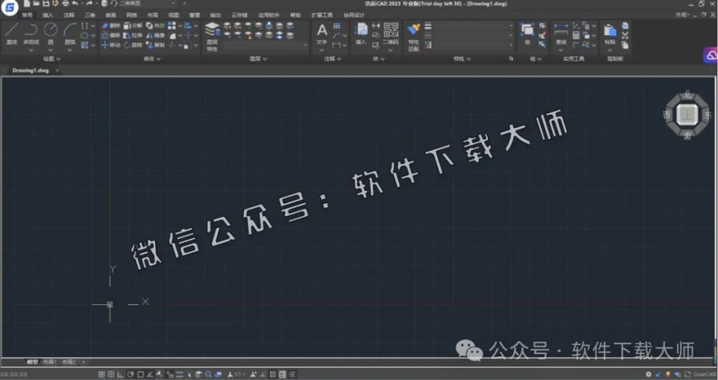Viewport: 718px width, 380px height.
Task: Open the dropdown arrow under 粘贴 (Paste)
Action: tap(610, 50)
